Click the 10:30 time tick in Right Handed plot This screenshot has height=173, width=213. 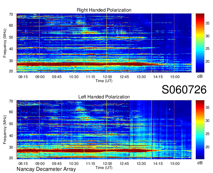pyautogui.click(x=74, y=77)
